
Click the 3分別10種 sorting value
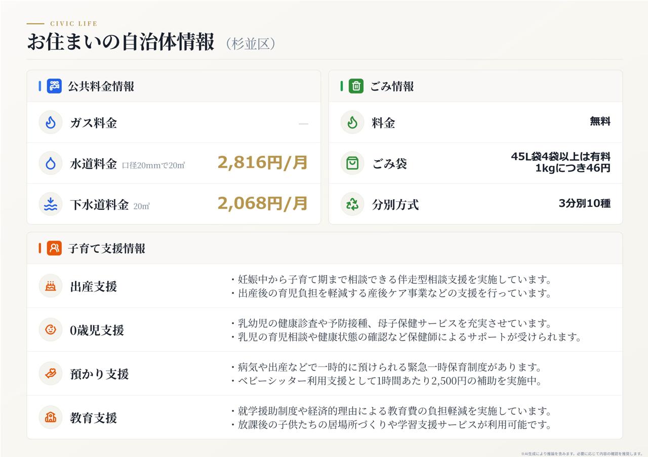pyautogui.click(x=584, y=204)
